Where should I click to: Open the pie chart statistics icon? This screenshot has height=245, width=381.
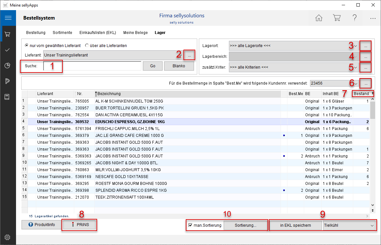[8, 66]
